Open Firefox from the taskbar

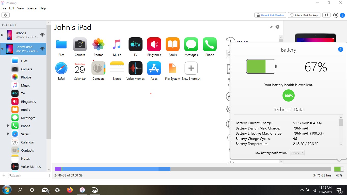point(70,190)
